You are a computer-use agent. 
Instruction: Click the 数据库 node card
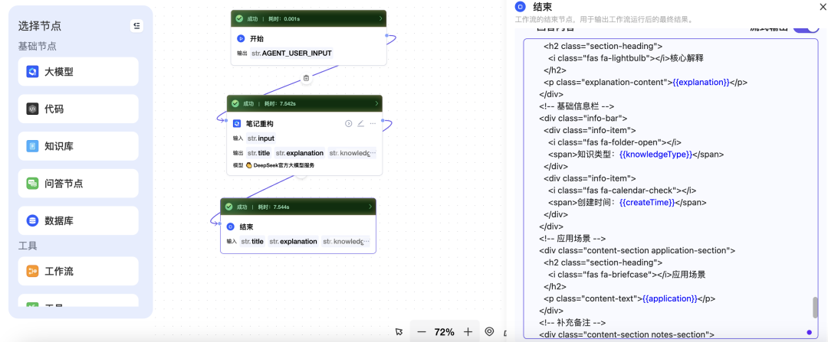coord(78,221)
